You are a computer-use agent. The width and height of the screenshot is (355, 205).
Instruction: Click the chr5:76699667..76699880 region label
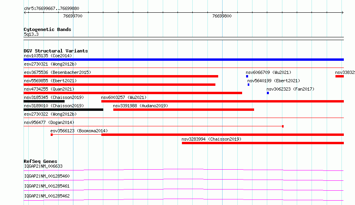coord(51,8)
